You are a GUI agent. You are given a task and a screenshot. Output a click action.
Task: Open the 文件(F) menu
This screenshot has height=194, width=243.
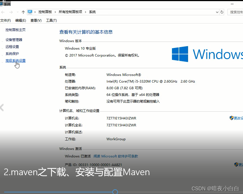pos(6,21)
